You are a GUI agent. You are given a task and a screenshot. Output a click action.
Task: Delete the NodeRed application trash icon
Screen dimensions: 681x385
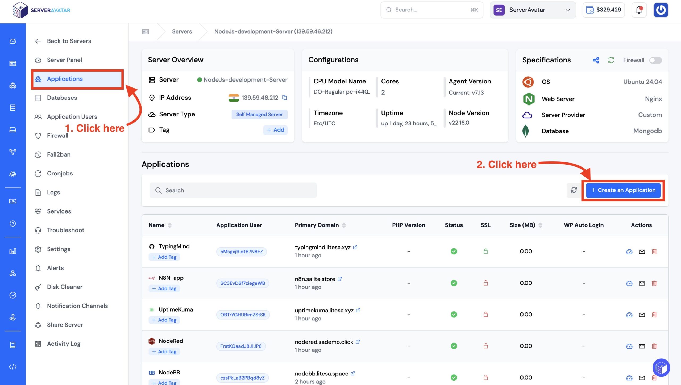(654, 346)
